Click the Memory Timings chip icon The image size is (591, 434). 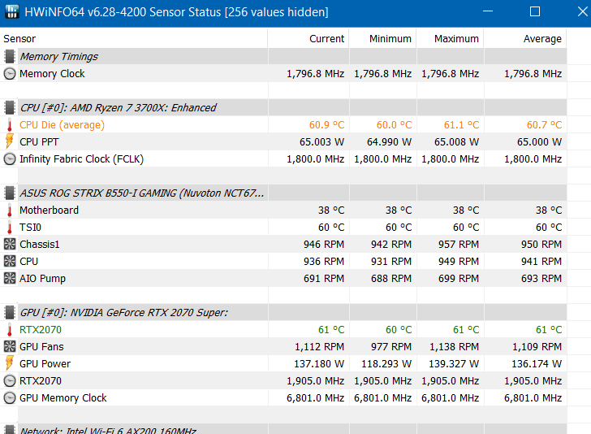10,56
